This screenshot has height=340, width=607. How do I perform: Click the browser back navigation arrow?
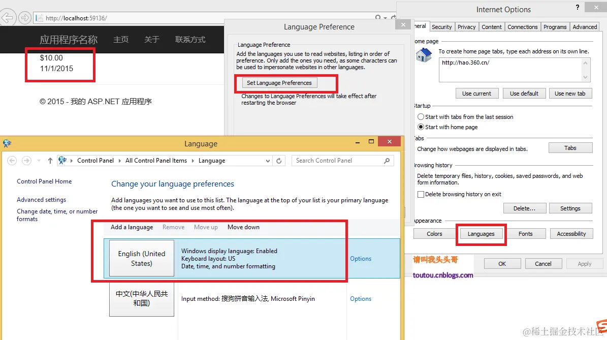[8, 17]
